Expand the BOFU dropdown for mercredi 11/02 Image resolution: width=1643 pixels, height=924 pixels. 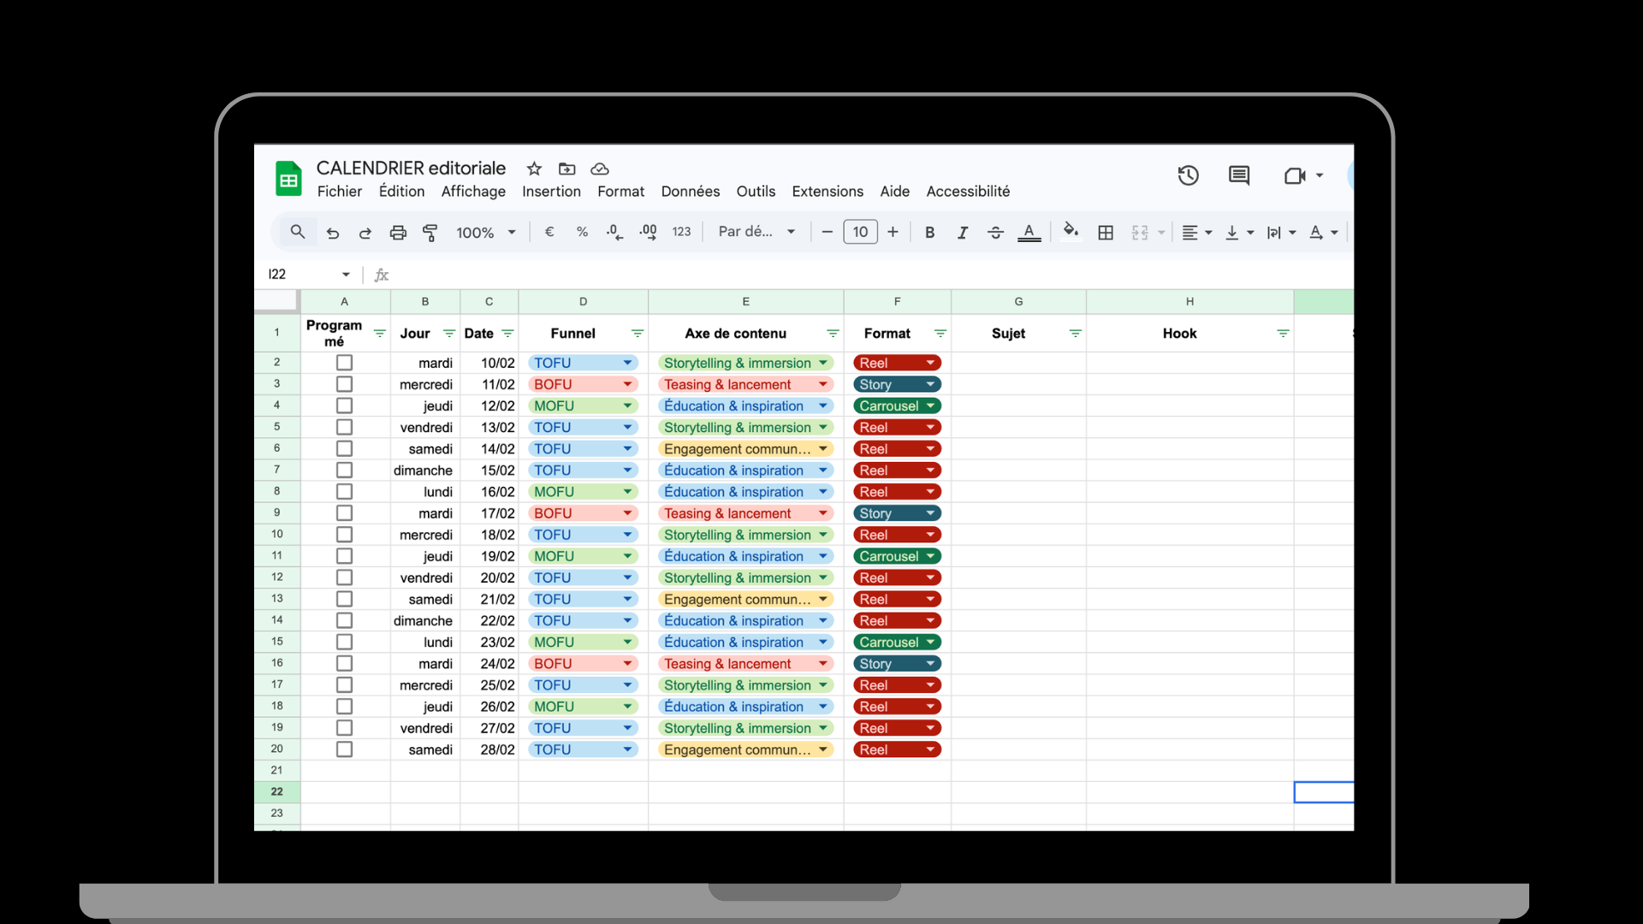(x=627, y=384)
